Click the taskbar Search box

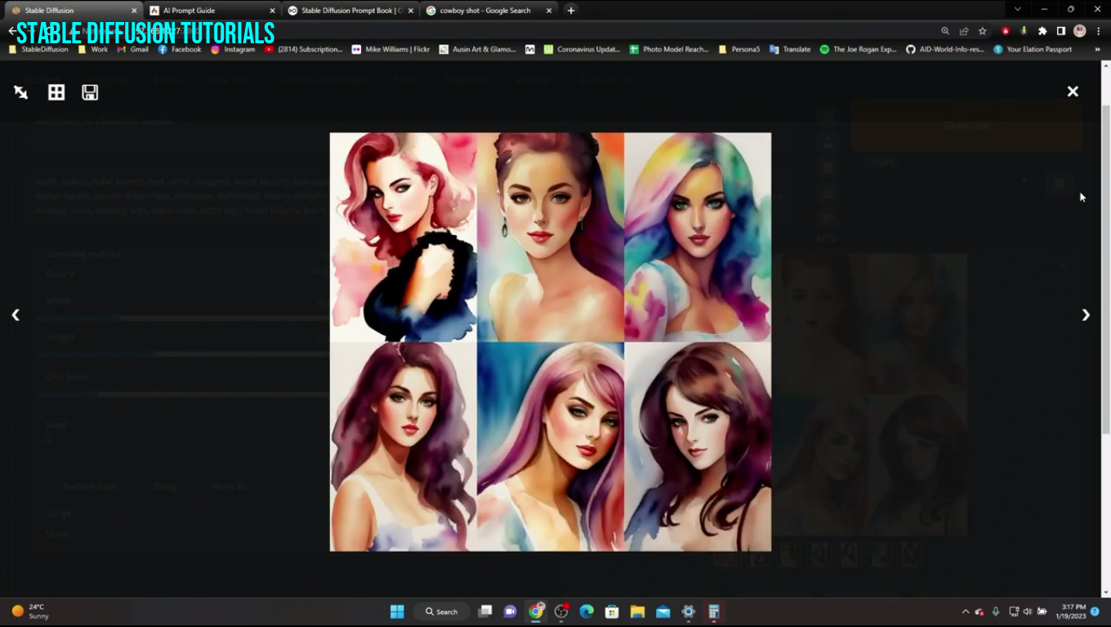(442, 611)
